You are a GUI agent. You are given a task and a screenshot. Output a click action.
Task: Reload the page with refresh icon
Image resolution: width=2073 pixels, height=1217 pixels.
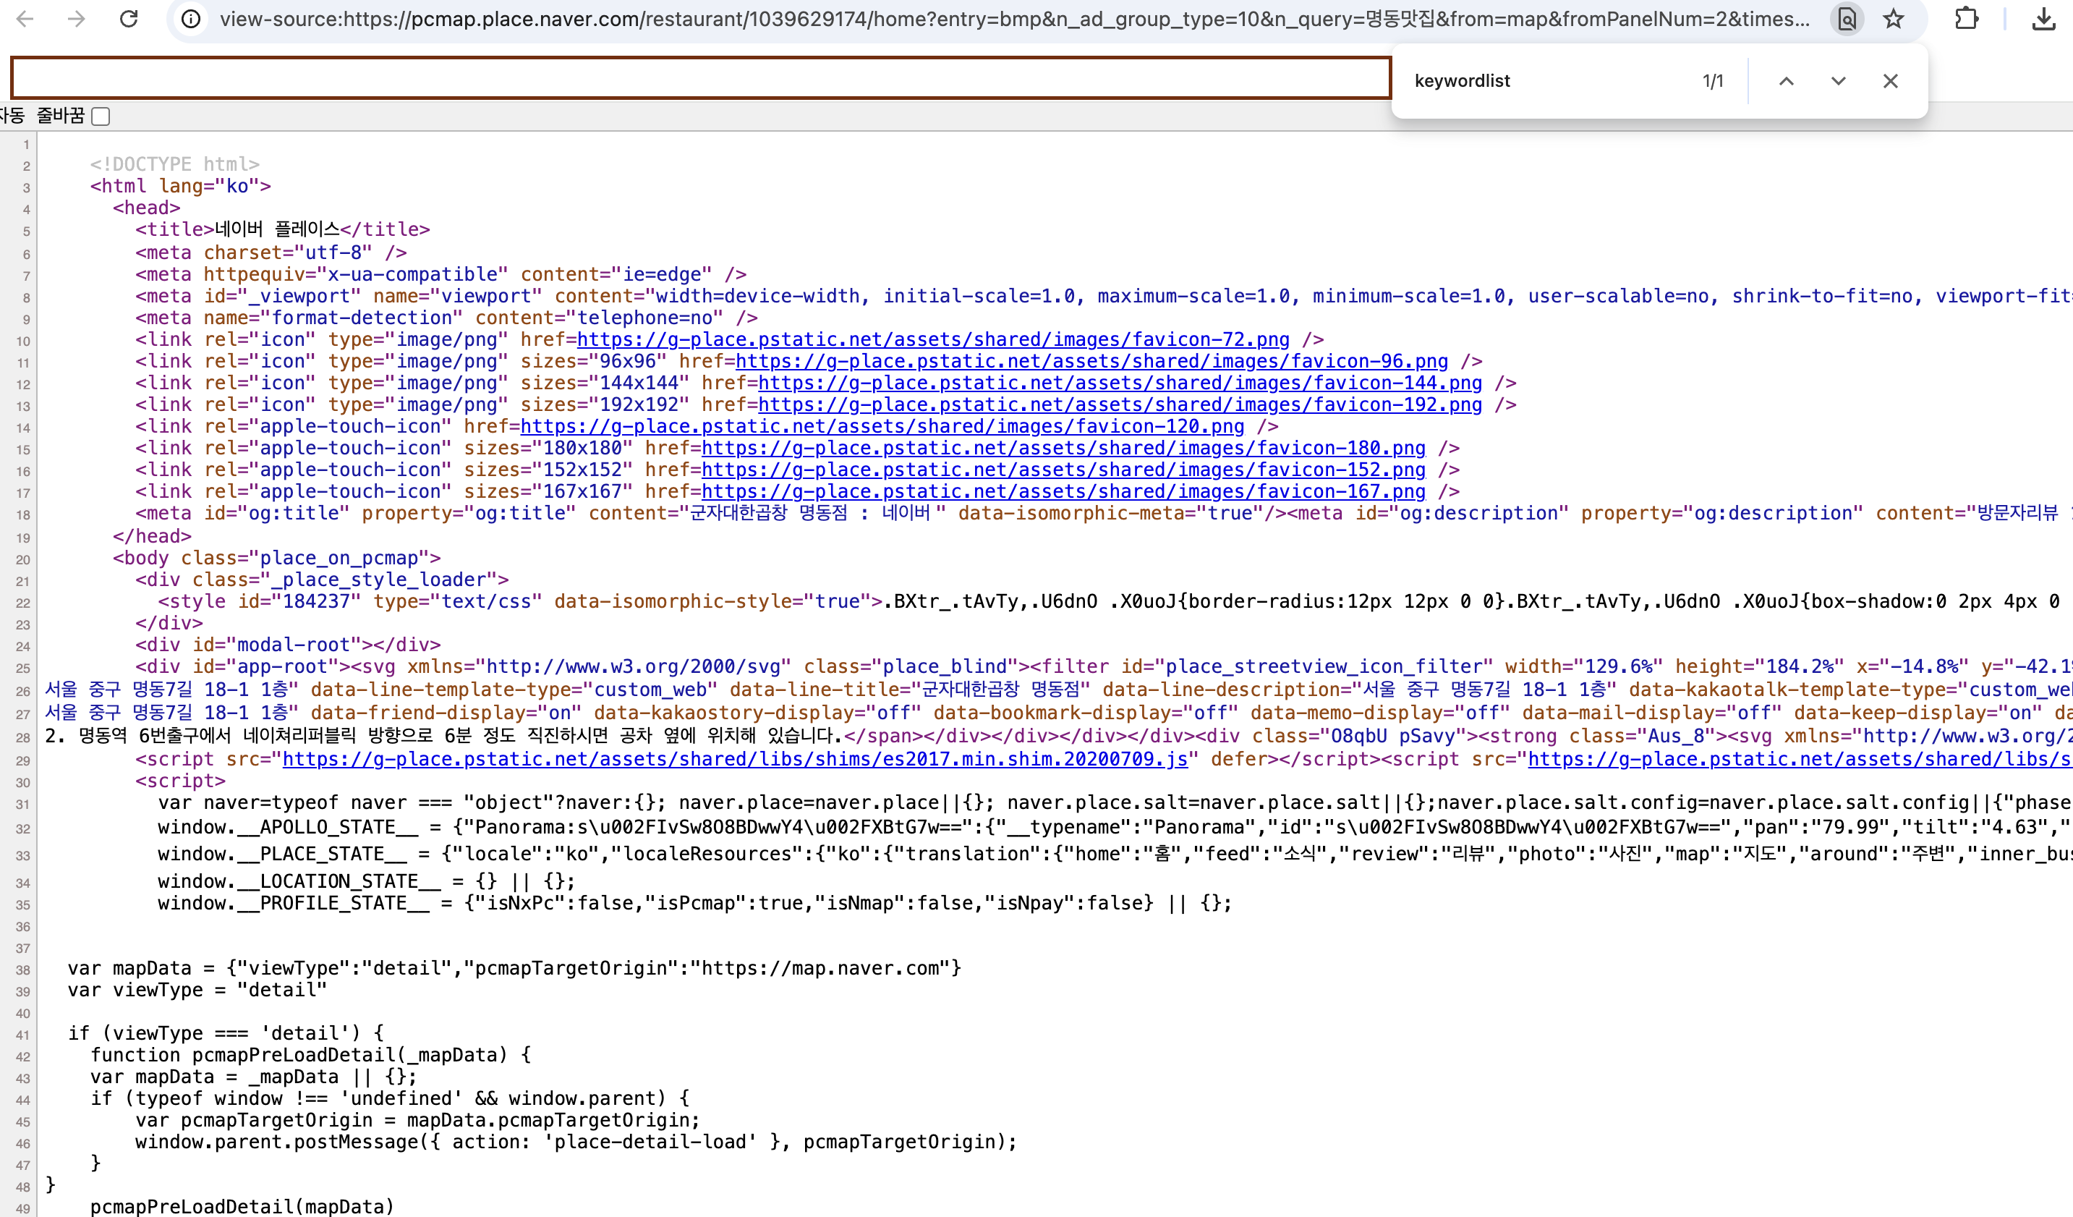pyautogui.click(x=129, y=18)
